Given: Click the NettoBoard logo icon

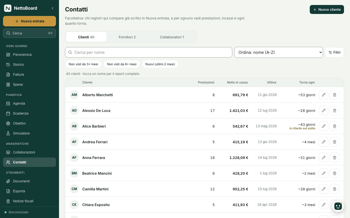Looking at the screenshot, I should (x=8, y=8).
